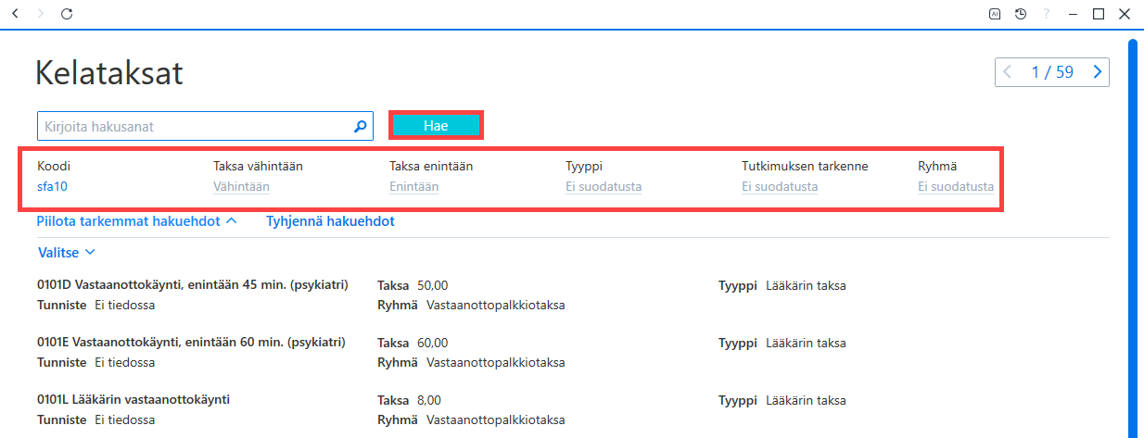Close the window
The width and height of the screenshot is (1144, 438).
tap(1125, 14)
